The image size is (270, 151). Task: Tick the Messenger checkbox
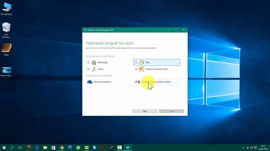tap(88, 62)
